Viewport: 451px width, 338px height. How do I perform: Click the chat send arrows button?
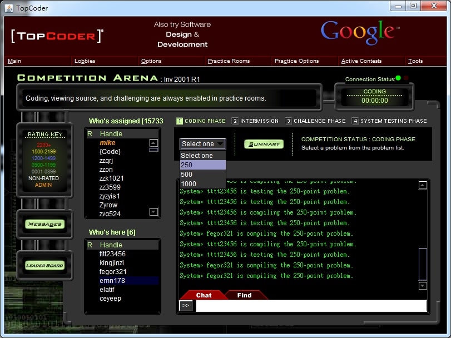[186, 306]
